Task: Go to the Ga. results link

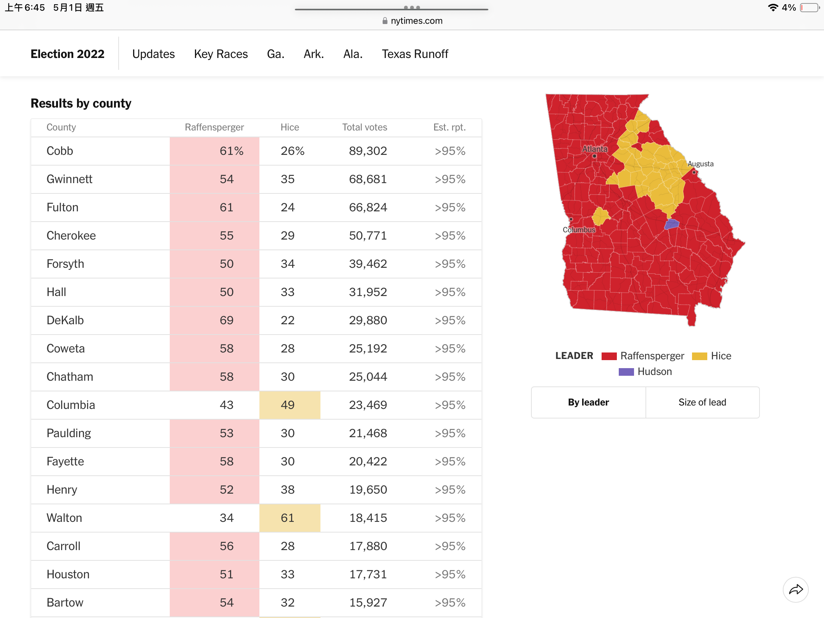Action: pyautogui.click(x=275, y=54)
